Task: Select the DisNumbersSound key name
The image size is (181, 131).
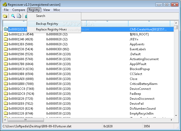Action: (x=143, y=109)
